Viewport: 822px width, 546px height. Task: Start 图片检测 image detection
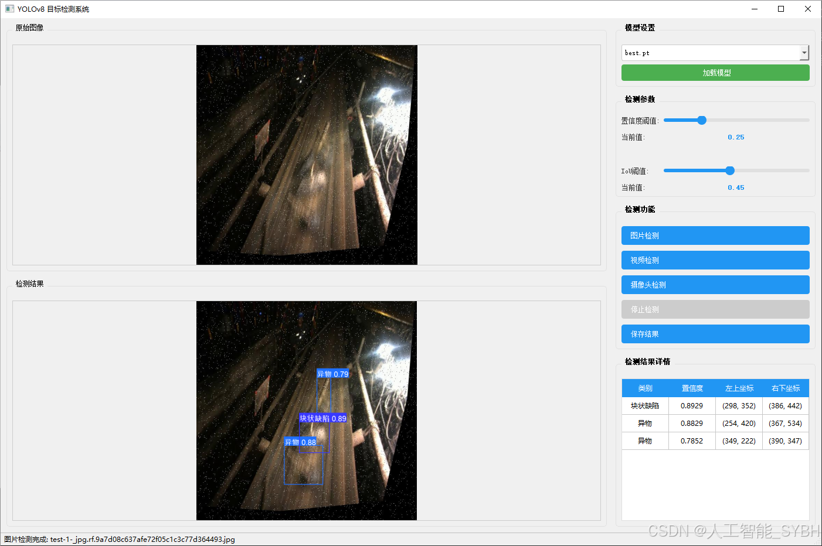715,236
